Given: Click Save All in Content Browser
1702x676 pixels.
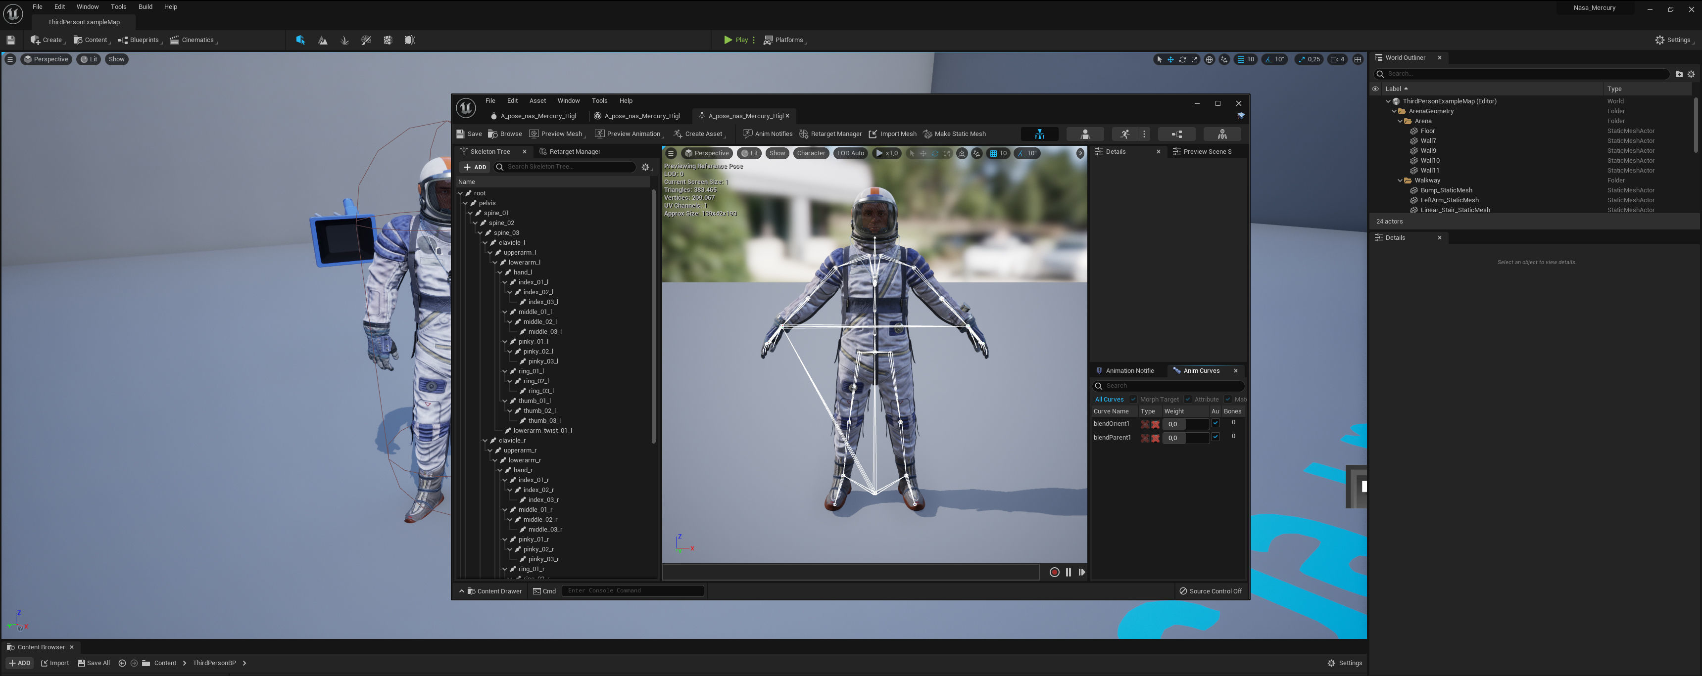Looking at the screenshot, I should point(94,664).
